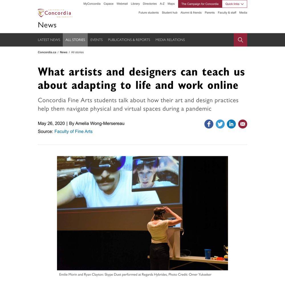
Task: Open Cspace link
Action: coord(109,4)
